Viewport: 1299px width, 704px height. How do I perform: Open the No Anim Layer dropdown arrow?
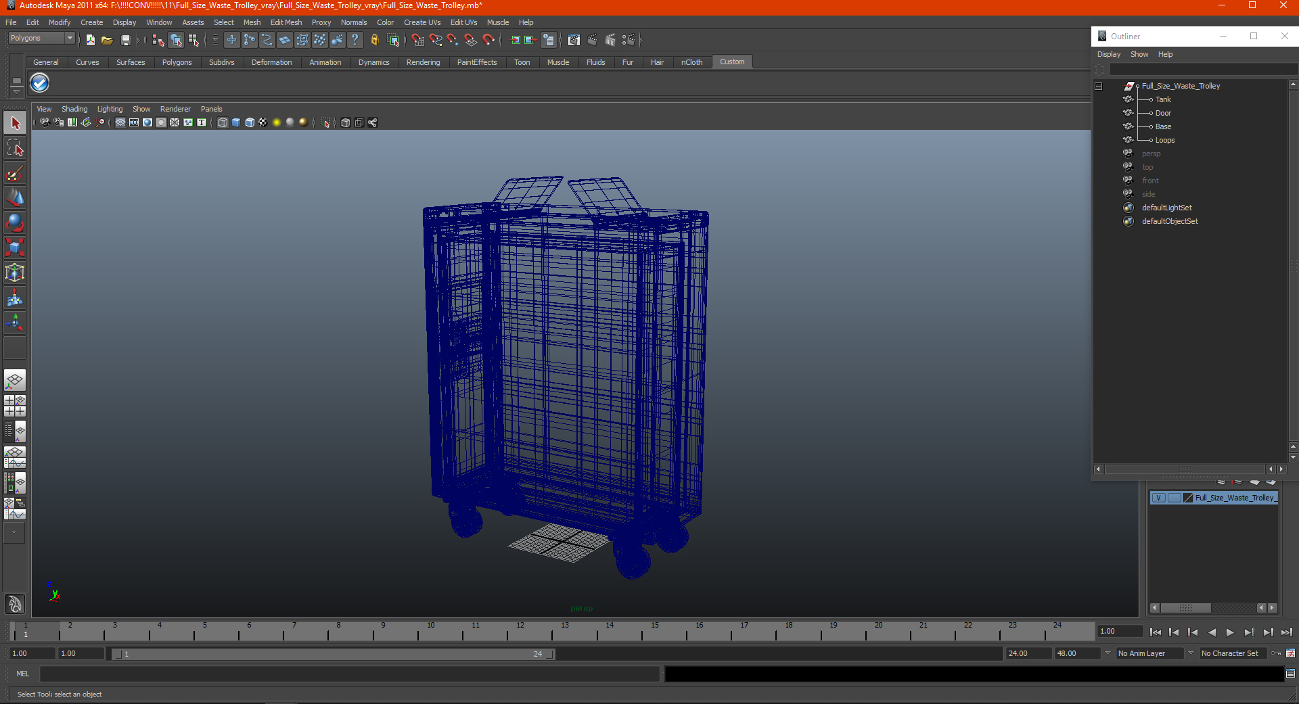(1108, 653)
